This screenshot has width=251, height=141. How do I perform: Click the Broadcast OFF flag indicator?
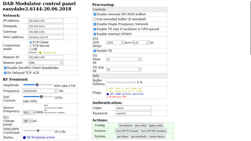tap(107, 97)
